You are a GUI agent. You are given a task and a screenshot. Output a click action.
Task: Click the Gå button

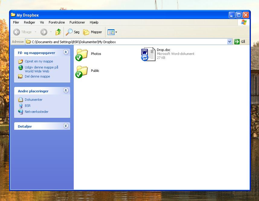(240, 42)
